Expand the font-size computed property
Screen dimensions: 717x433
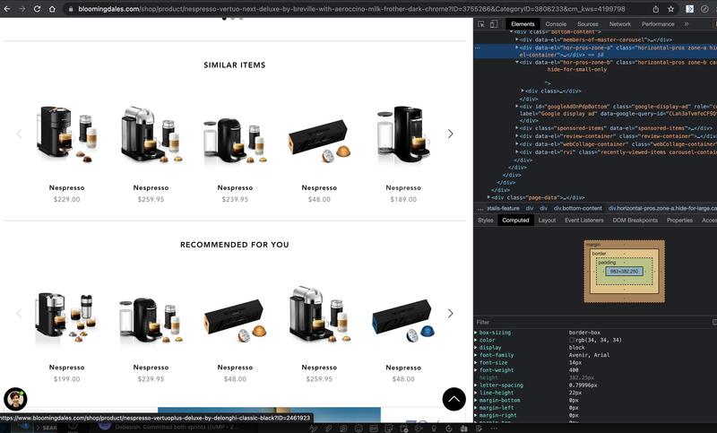click(476, 362)
